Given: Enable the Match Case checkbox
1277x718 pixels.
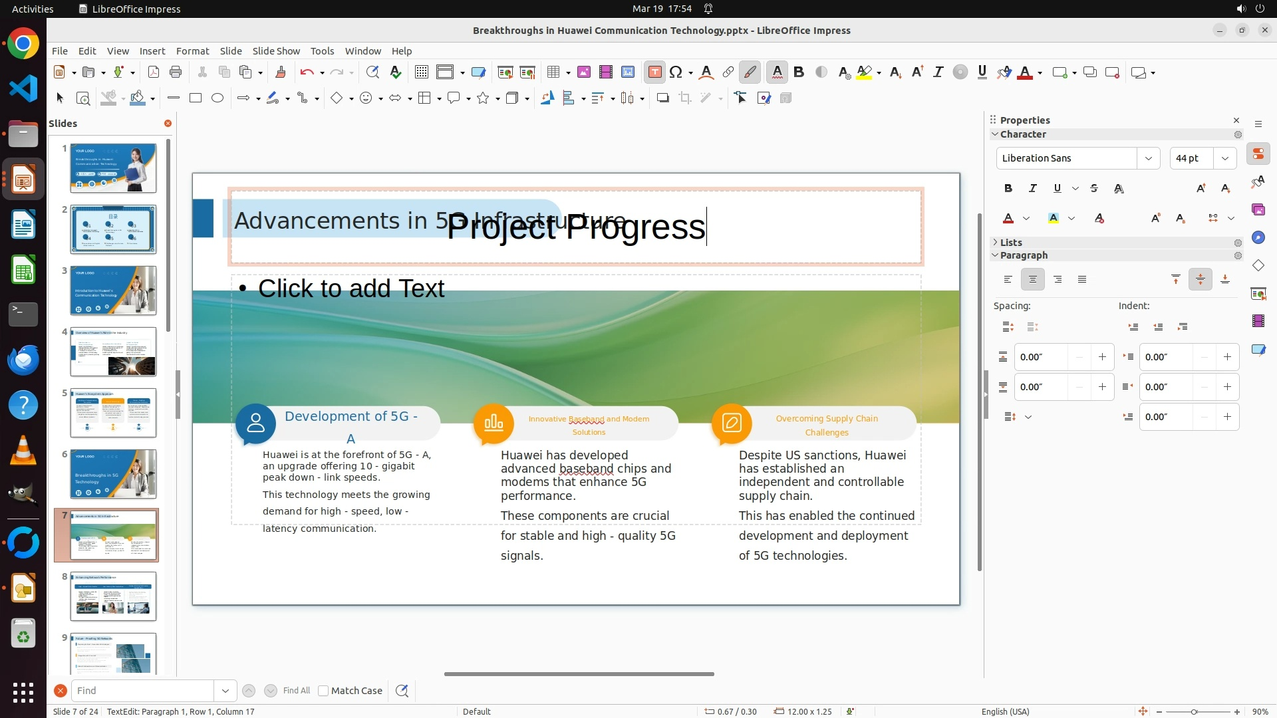Looking at the screenshot, I should click(323, 691).
